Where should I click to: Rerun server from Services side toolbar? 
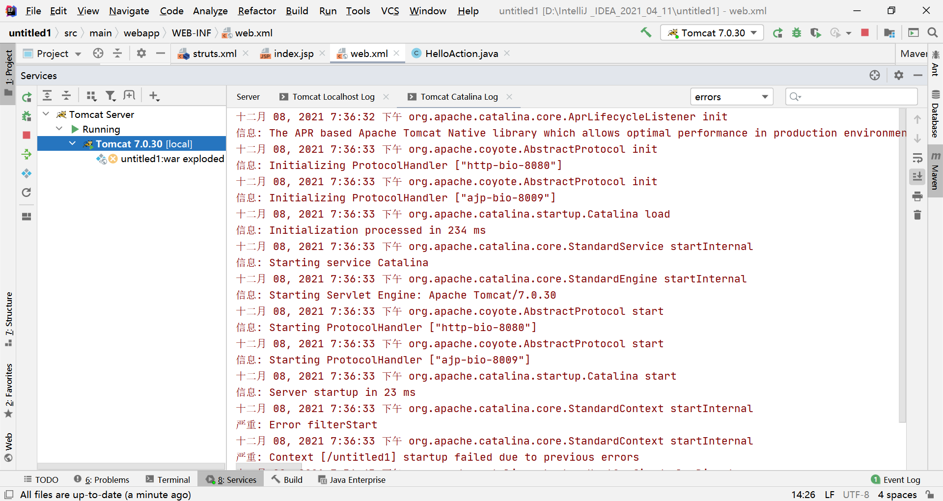click(27, 97)
